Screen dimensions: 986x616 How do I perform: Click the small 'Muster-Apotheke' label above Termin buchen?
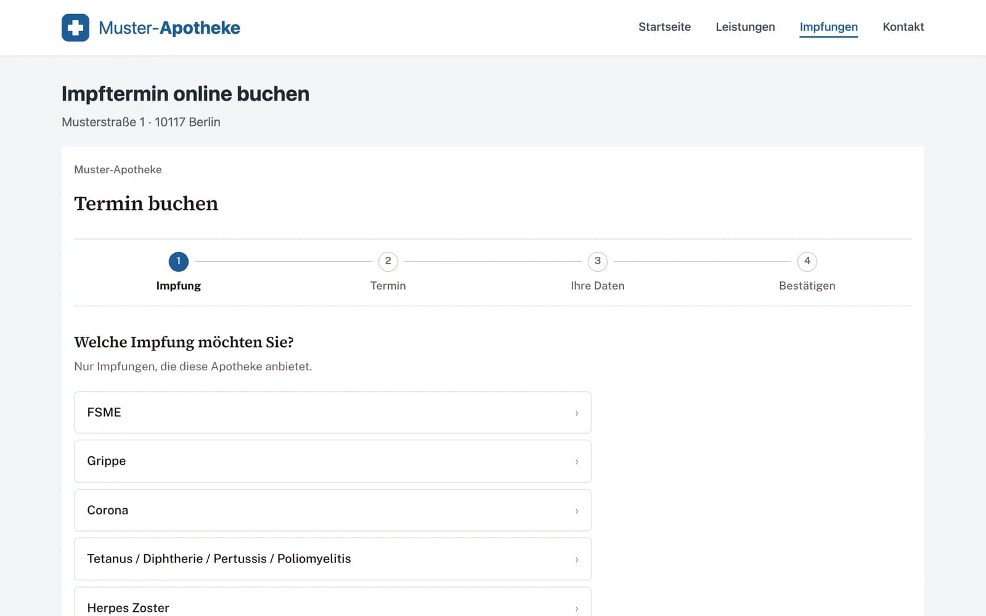118,169
